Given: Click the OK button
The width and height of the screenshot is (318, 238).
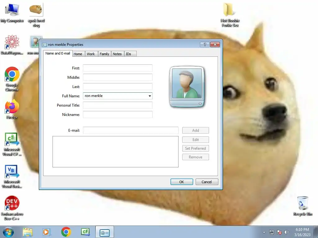Looking at the screenshot, I should coord(181,182).
